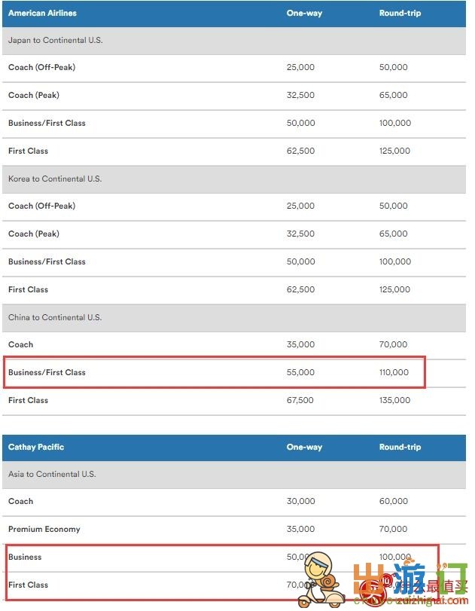Select the Japan to Continental U.S. section row
Image resolution: width=475 pixels, height=611 pixels.
(234, 41)
